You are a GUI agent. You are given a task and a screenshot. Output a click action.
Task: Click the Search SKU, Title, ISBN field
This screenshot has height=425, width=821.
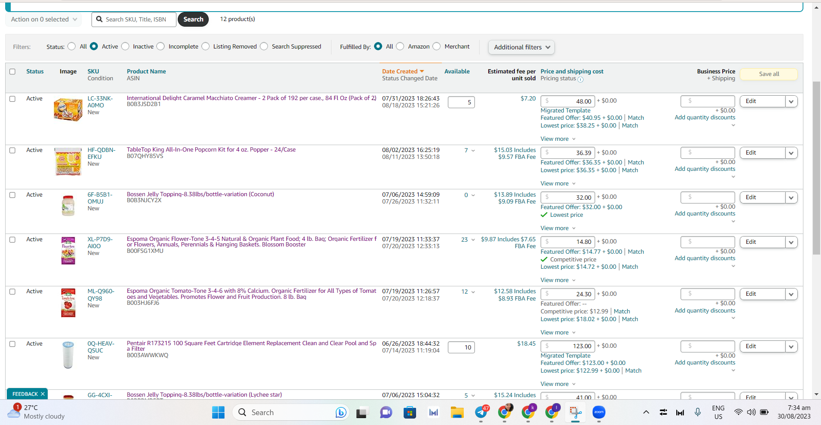pos(134,19)
